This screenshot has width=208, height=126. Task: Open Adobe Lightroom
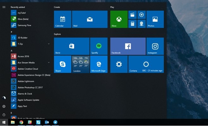31,81
